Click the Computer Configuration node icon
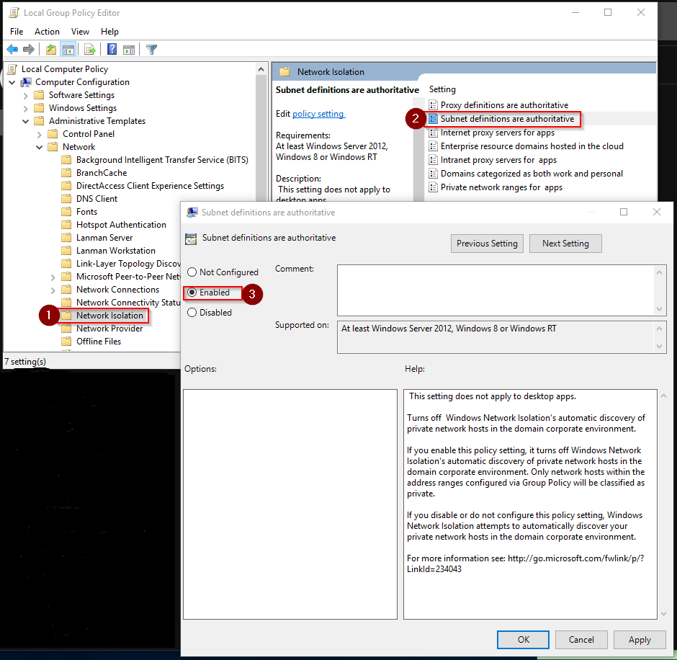Image resolution: width=677 pixels, height=660 pixels. [x=27, y=82]
